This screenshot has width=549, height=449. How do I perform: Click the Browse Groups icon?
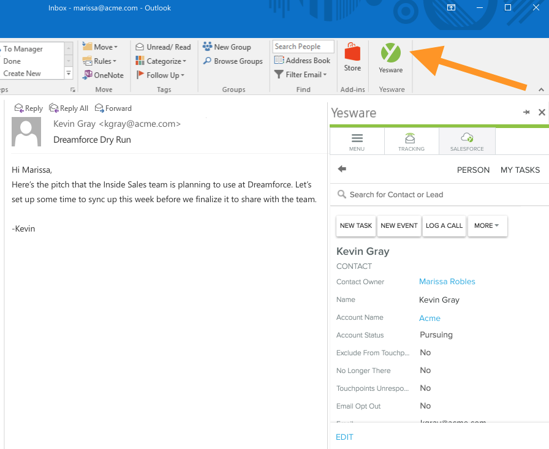(208, 61)
